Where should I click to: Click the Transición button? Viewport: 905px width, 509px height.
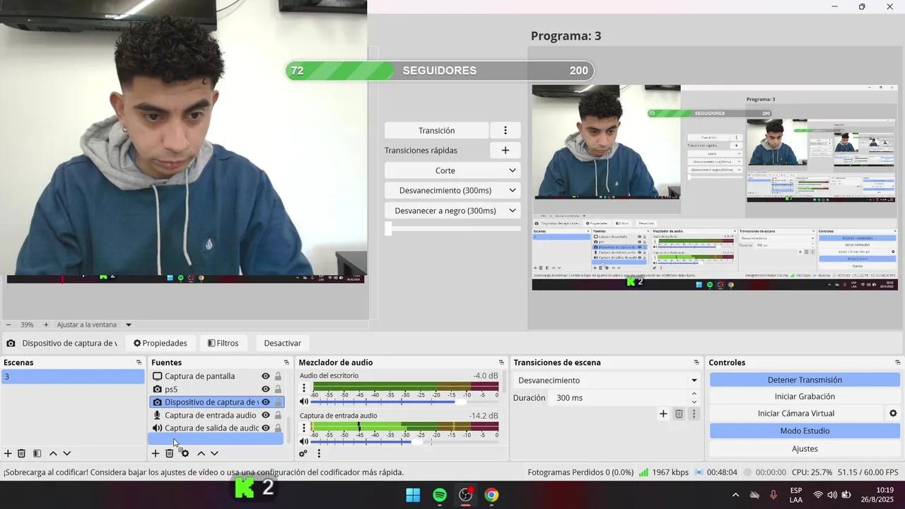click(437, 130)
